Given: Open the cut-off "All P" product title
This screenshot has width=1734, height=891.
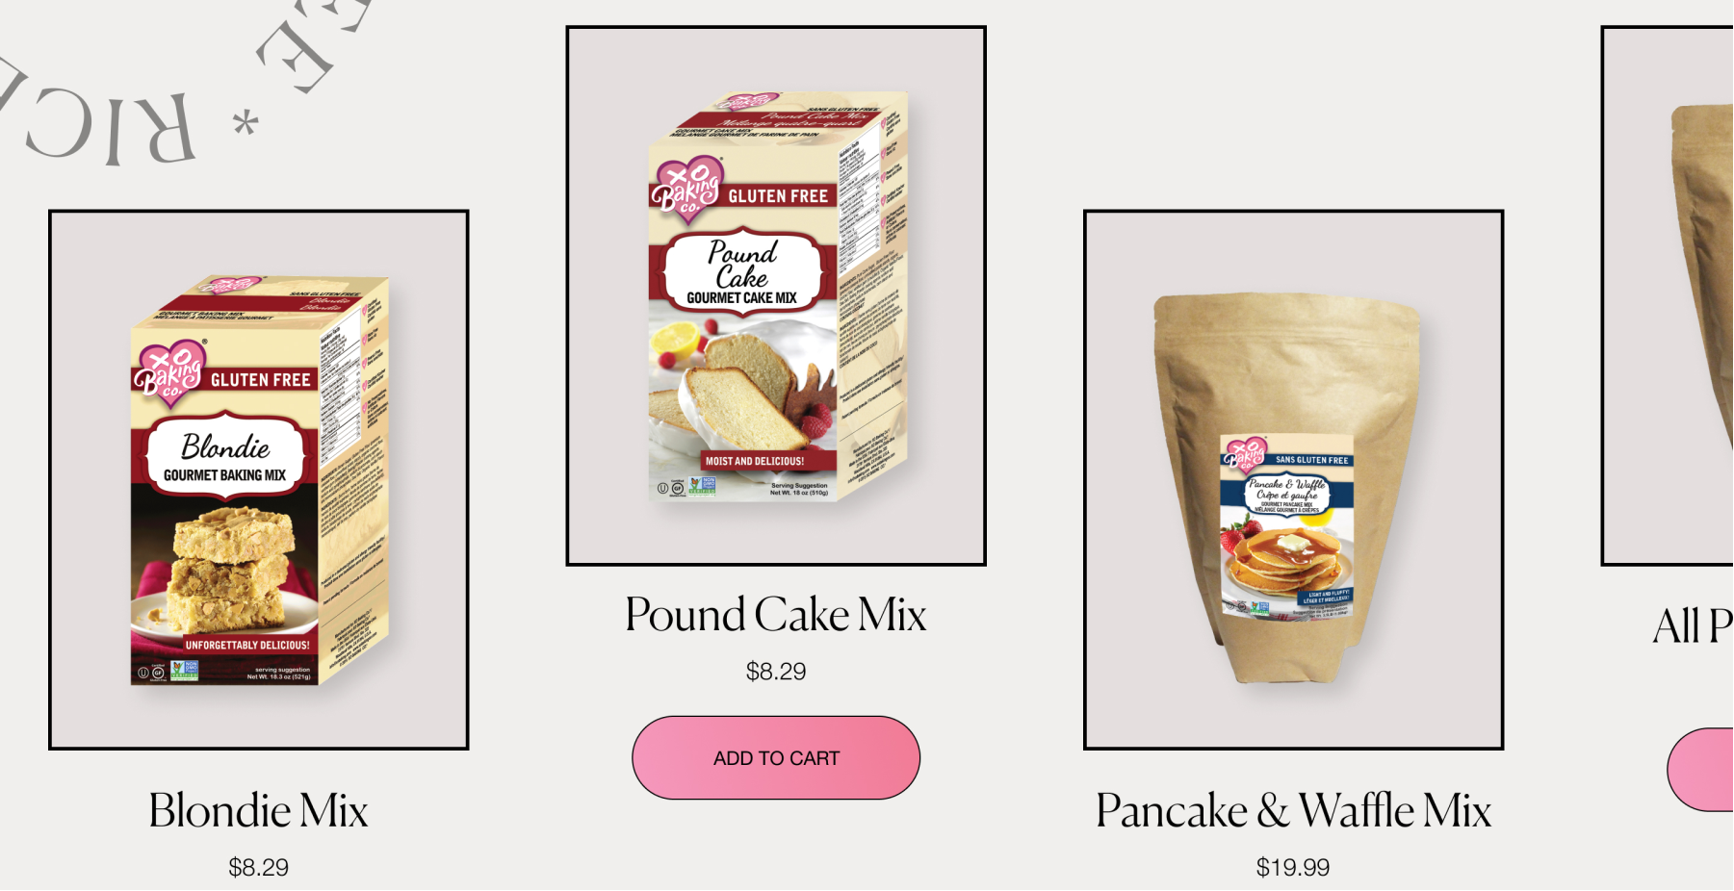Looking at the screenshot, I should click(x=1693, y=625).
